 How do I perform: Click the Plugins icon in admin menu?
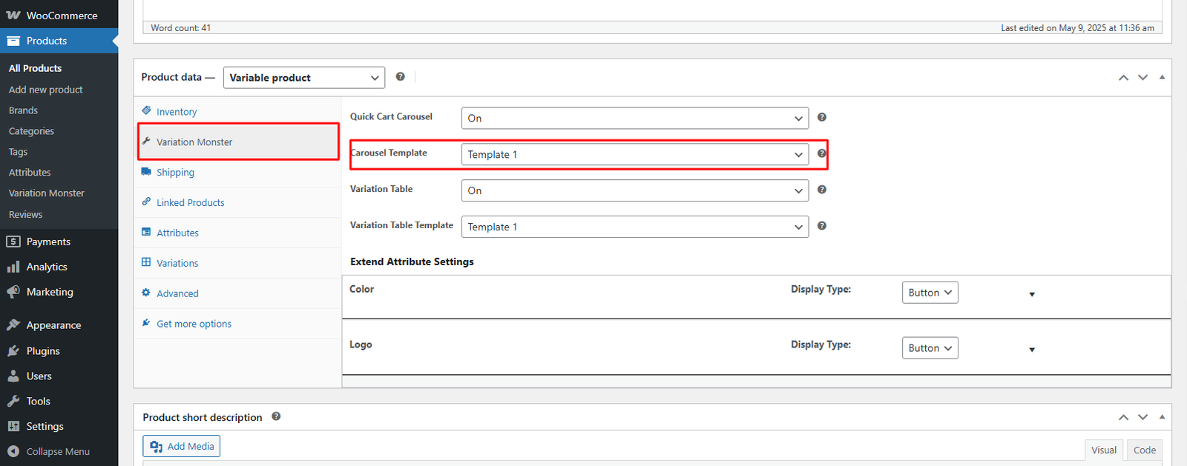coord(13,351)
